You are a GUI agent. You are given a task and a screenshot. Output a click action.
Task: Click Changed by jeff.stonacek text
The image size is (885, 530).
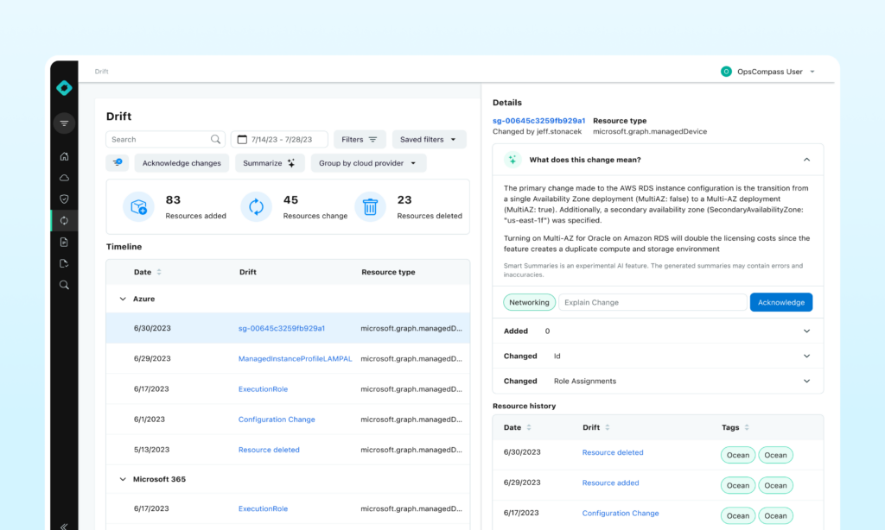tap(537, 131)
